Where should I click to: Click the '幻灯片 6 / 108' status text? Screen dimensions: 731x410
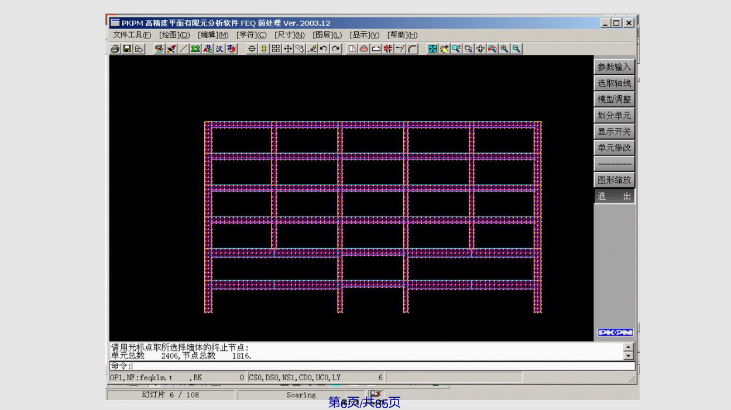click(x=170, y=395)
